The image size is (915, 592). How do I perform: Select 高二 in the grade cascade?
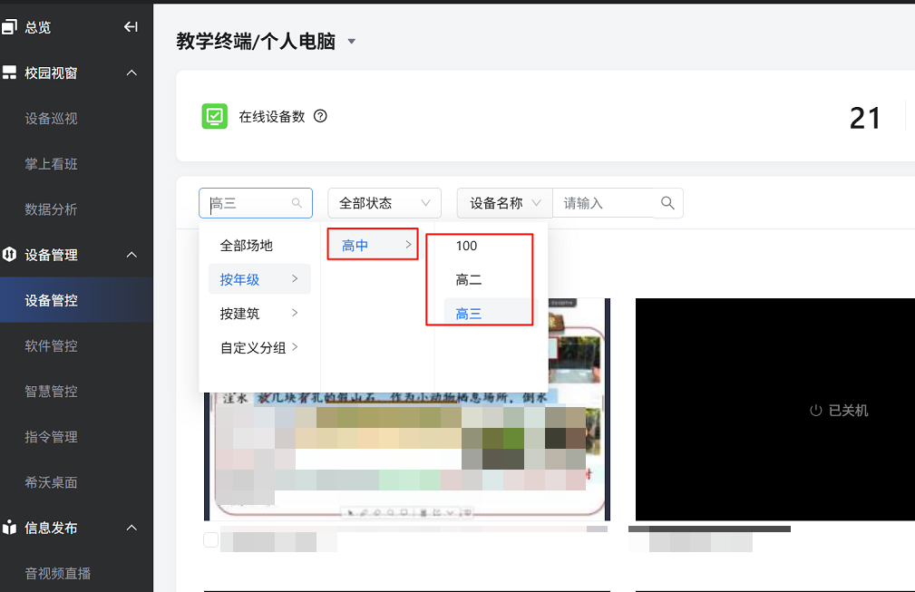click(x=469, y=280)
